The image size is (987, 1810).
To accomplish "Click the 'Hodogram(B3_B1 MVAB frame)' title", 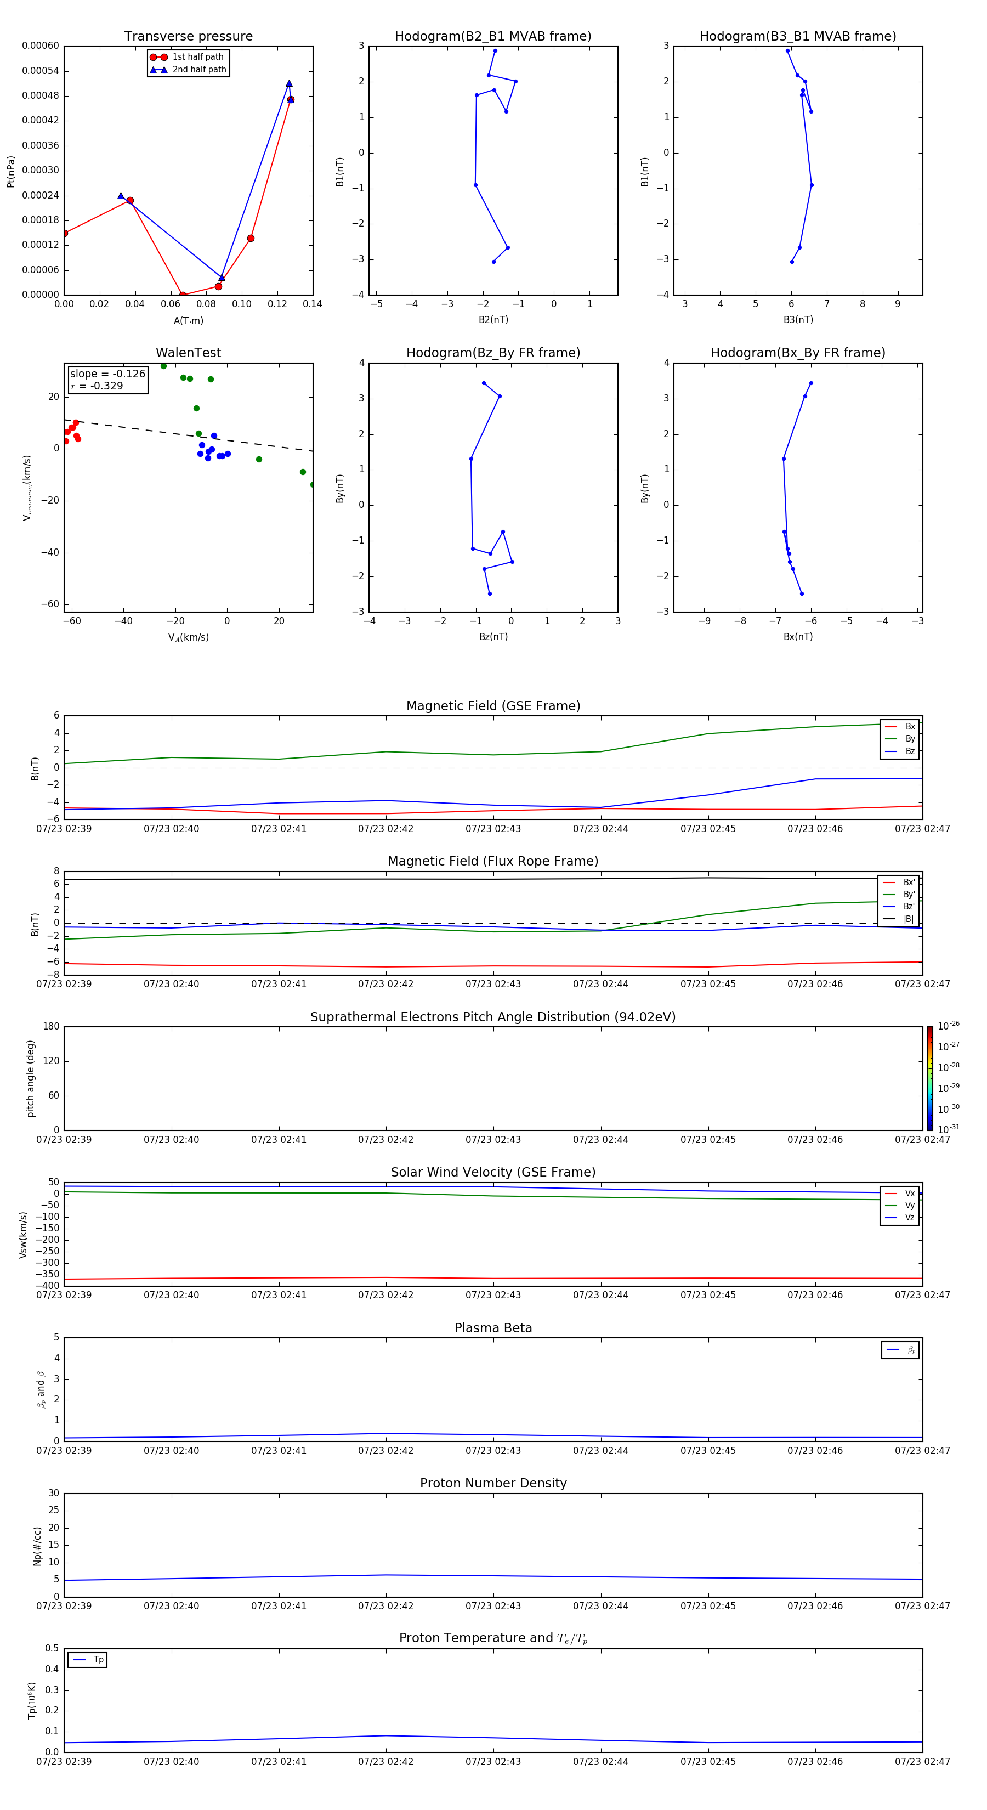I will pos(798,37).
